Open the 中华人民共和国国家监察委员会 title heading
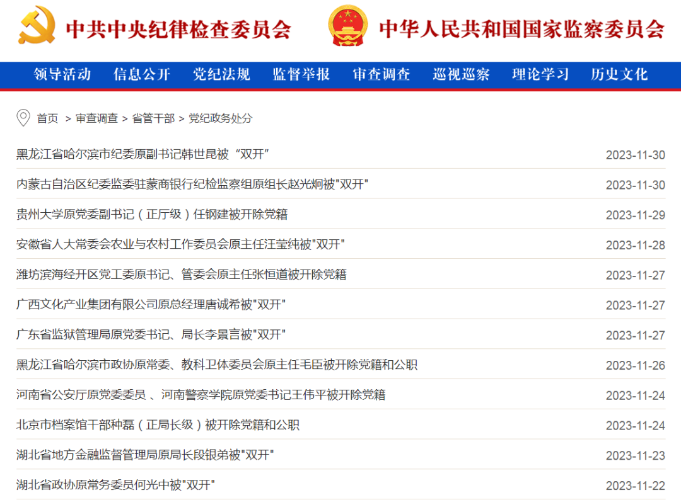The height and width of the screenshot is (500, 681). click(521, 29)
